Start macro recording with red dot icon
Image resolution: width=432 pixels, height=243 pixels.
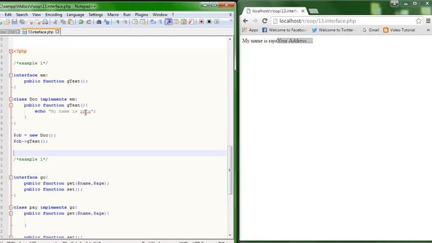pyautogui.click(x=201, y=22)
